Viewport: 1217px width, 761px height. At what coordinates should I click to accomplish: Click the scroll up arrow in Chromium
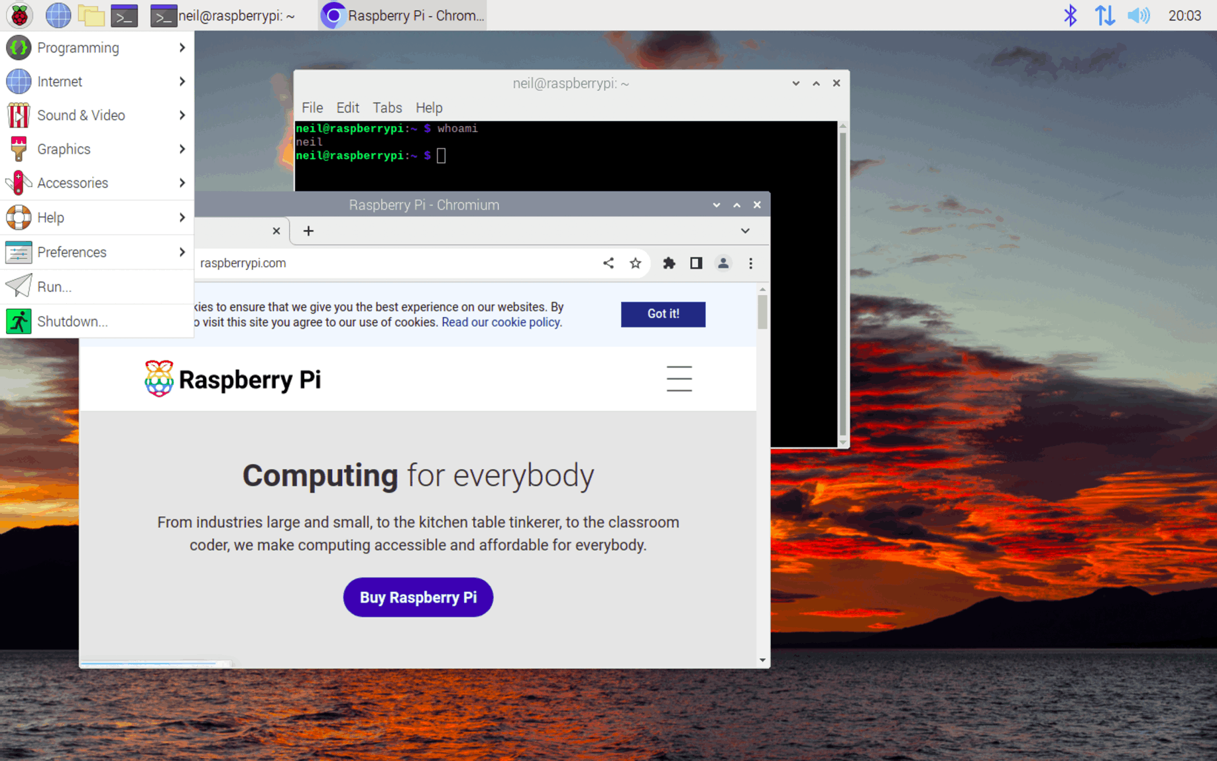(x=762, y=290)
